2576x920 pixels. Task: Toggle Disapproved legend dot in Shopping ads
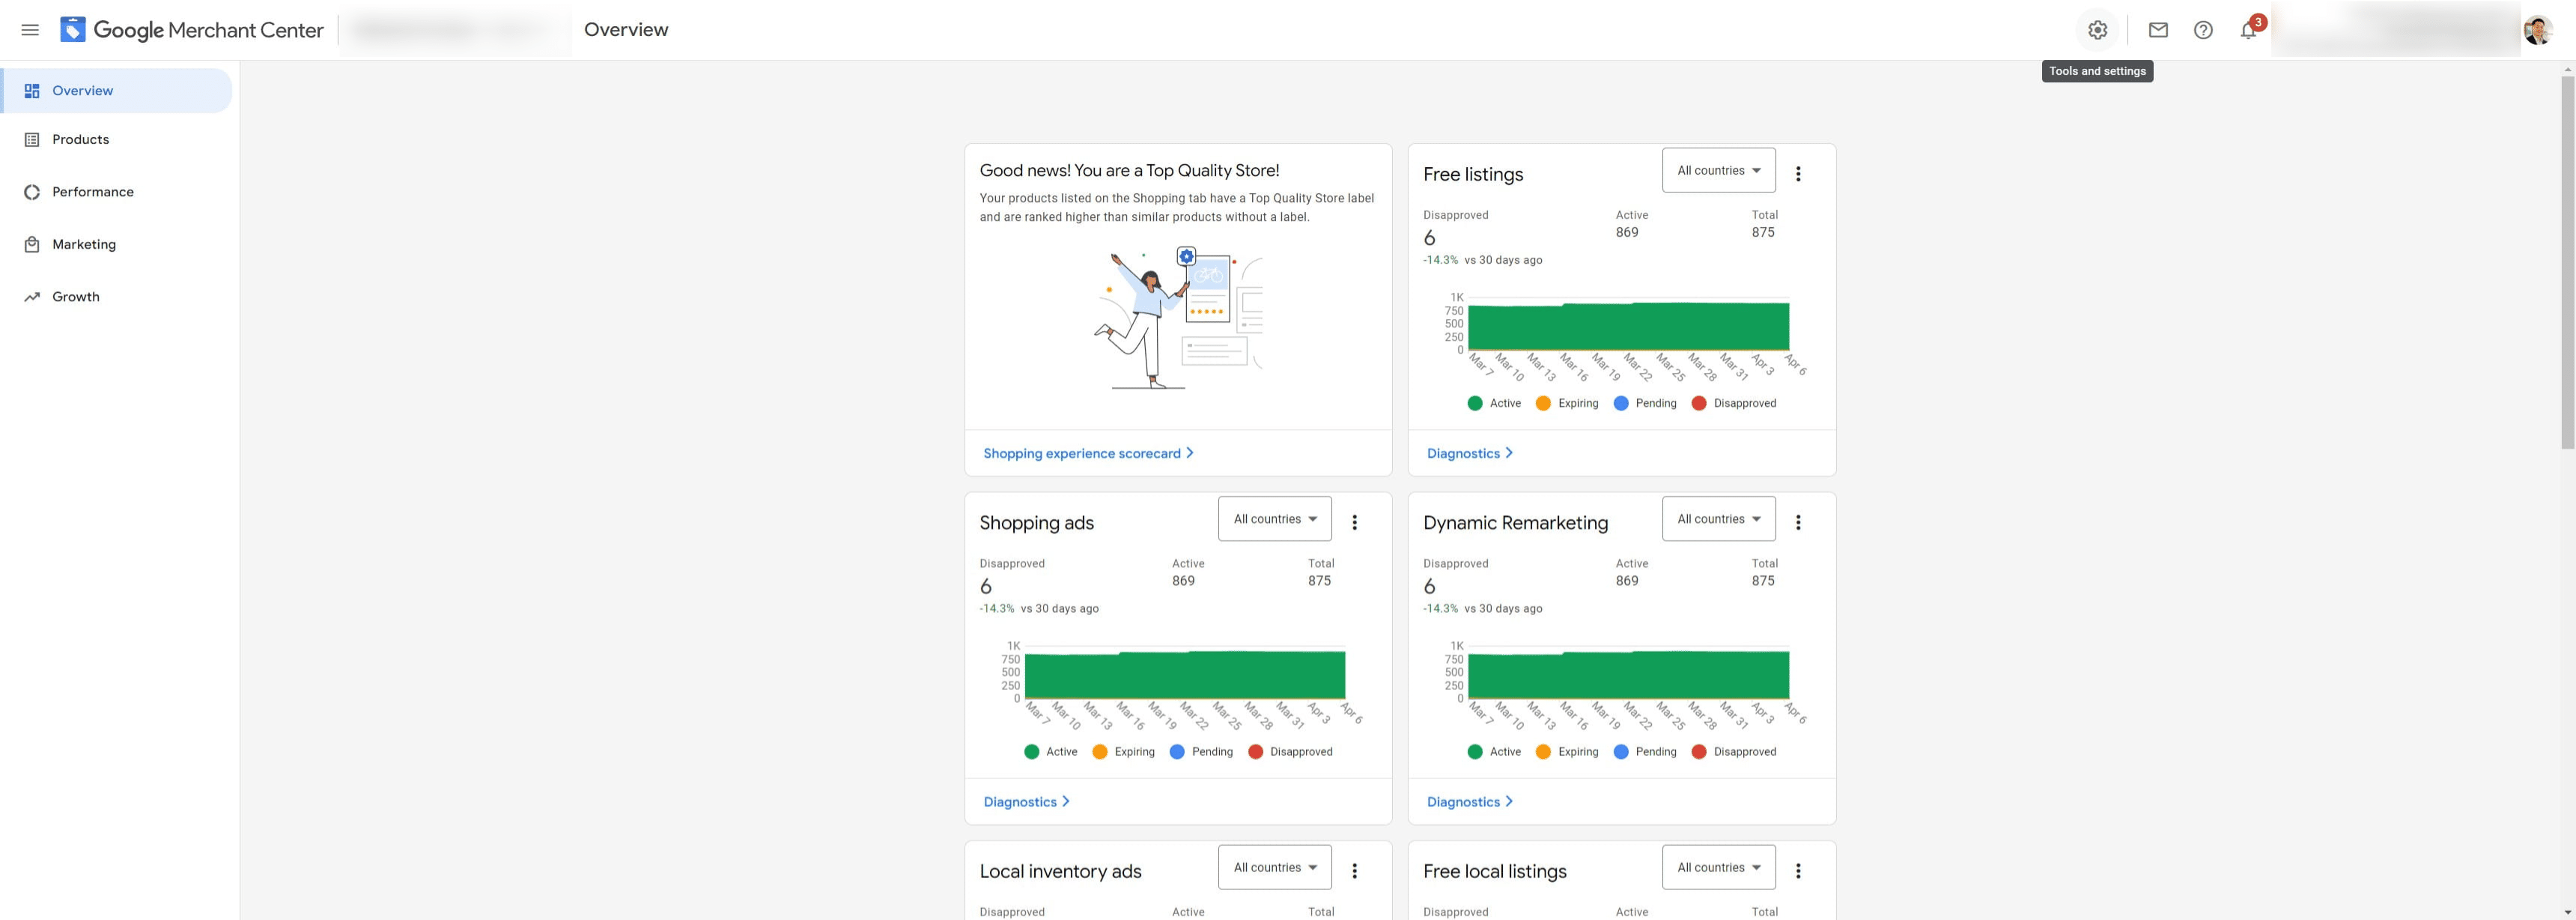coord(1255,752)
